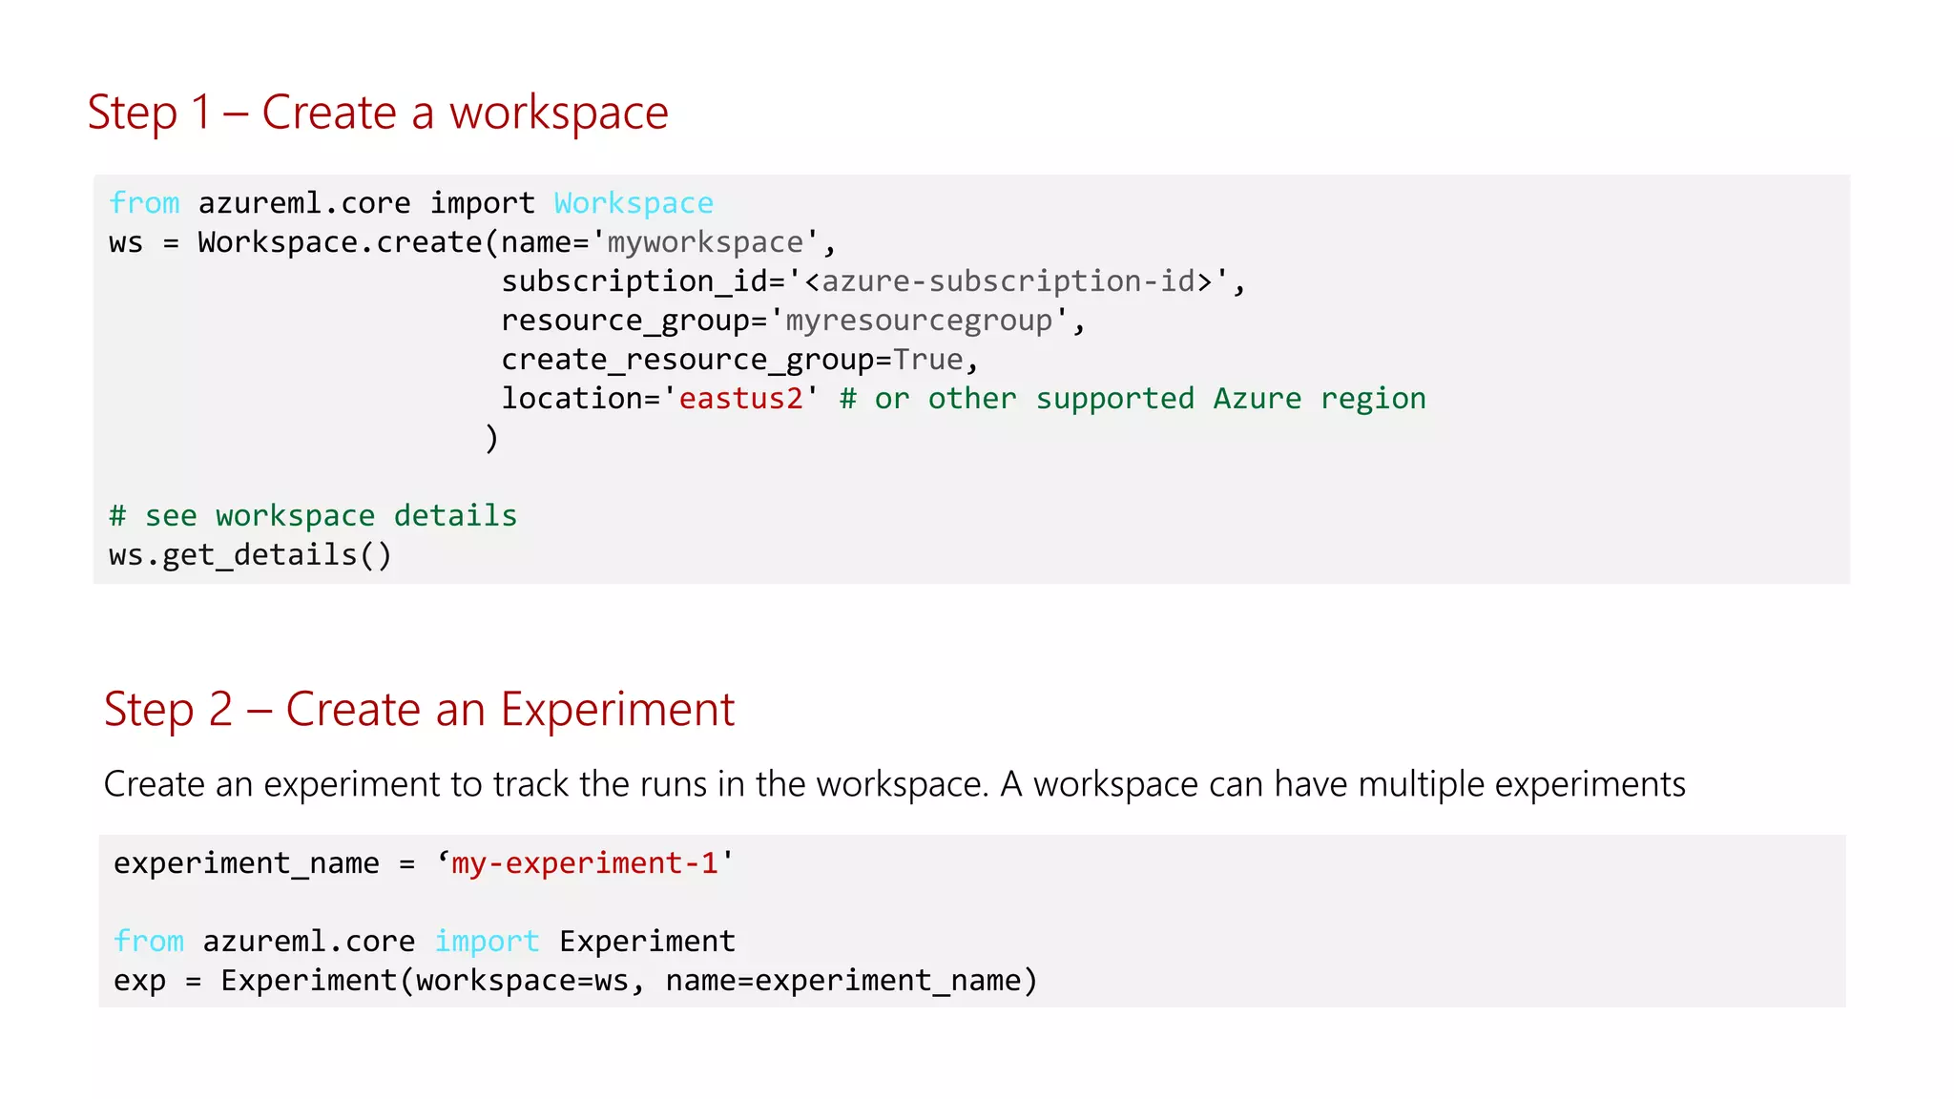Click the line 'from azureml.core import Experiment'
The height and width of the screenshot is (1099, 1954).
click(x=425, y=942)
